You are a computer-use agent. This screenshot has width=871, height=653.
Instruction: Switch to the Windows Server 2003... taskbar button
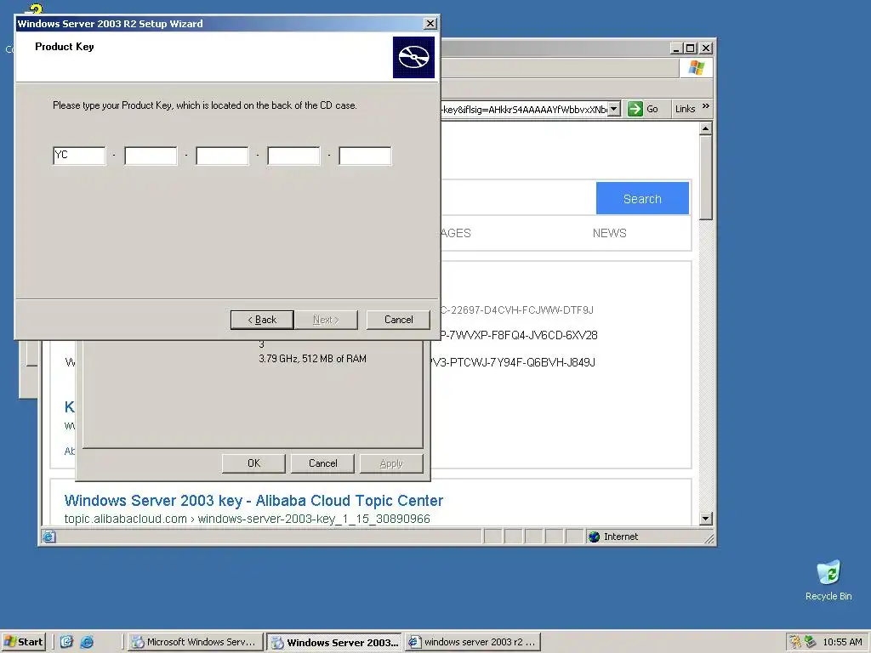335,643
